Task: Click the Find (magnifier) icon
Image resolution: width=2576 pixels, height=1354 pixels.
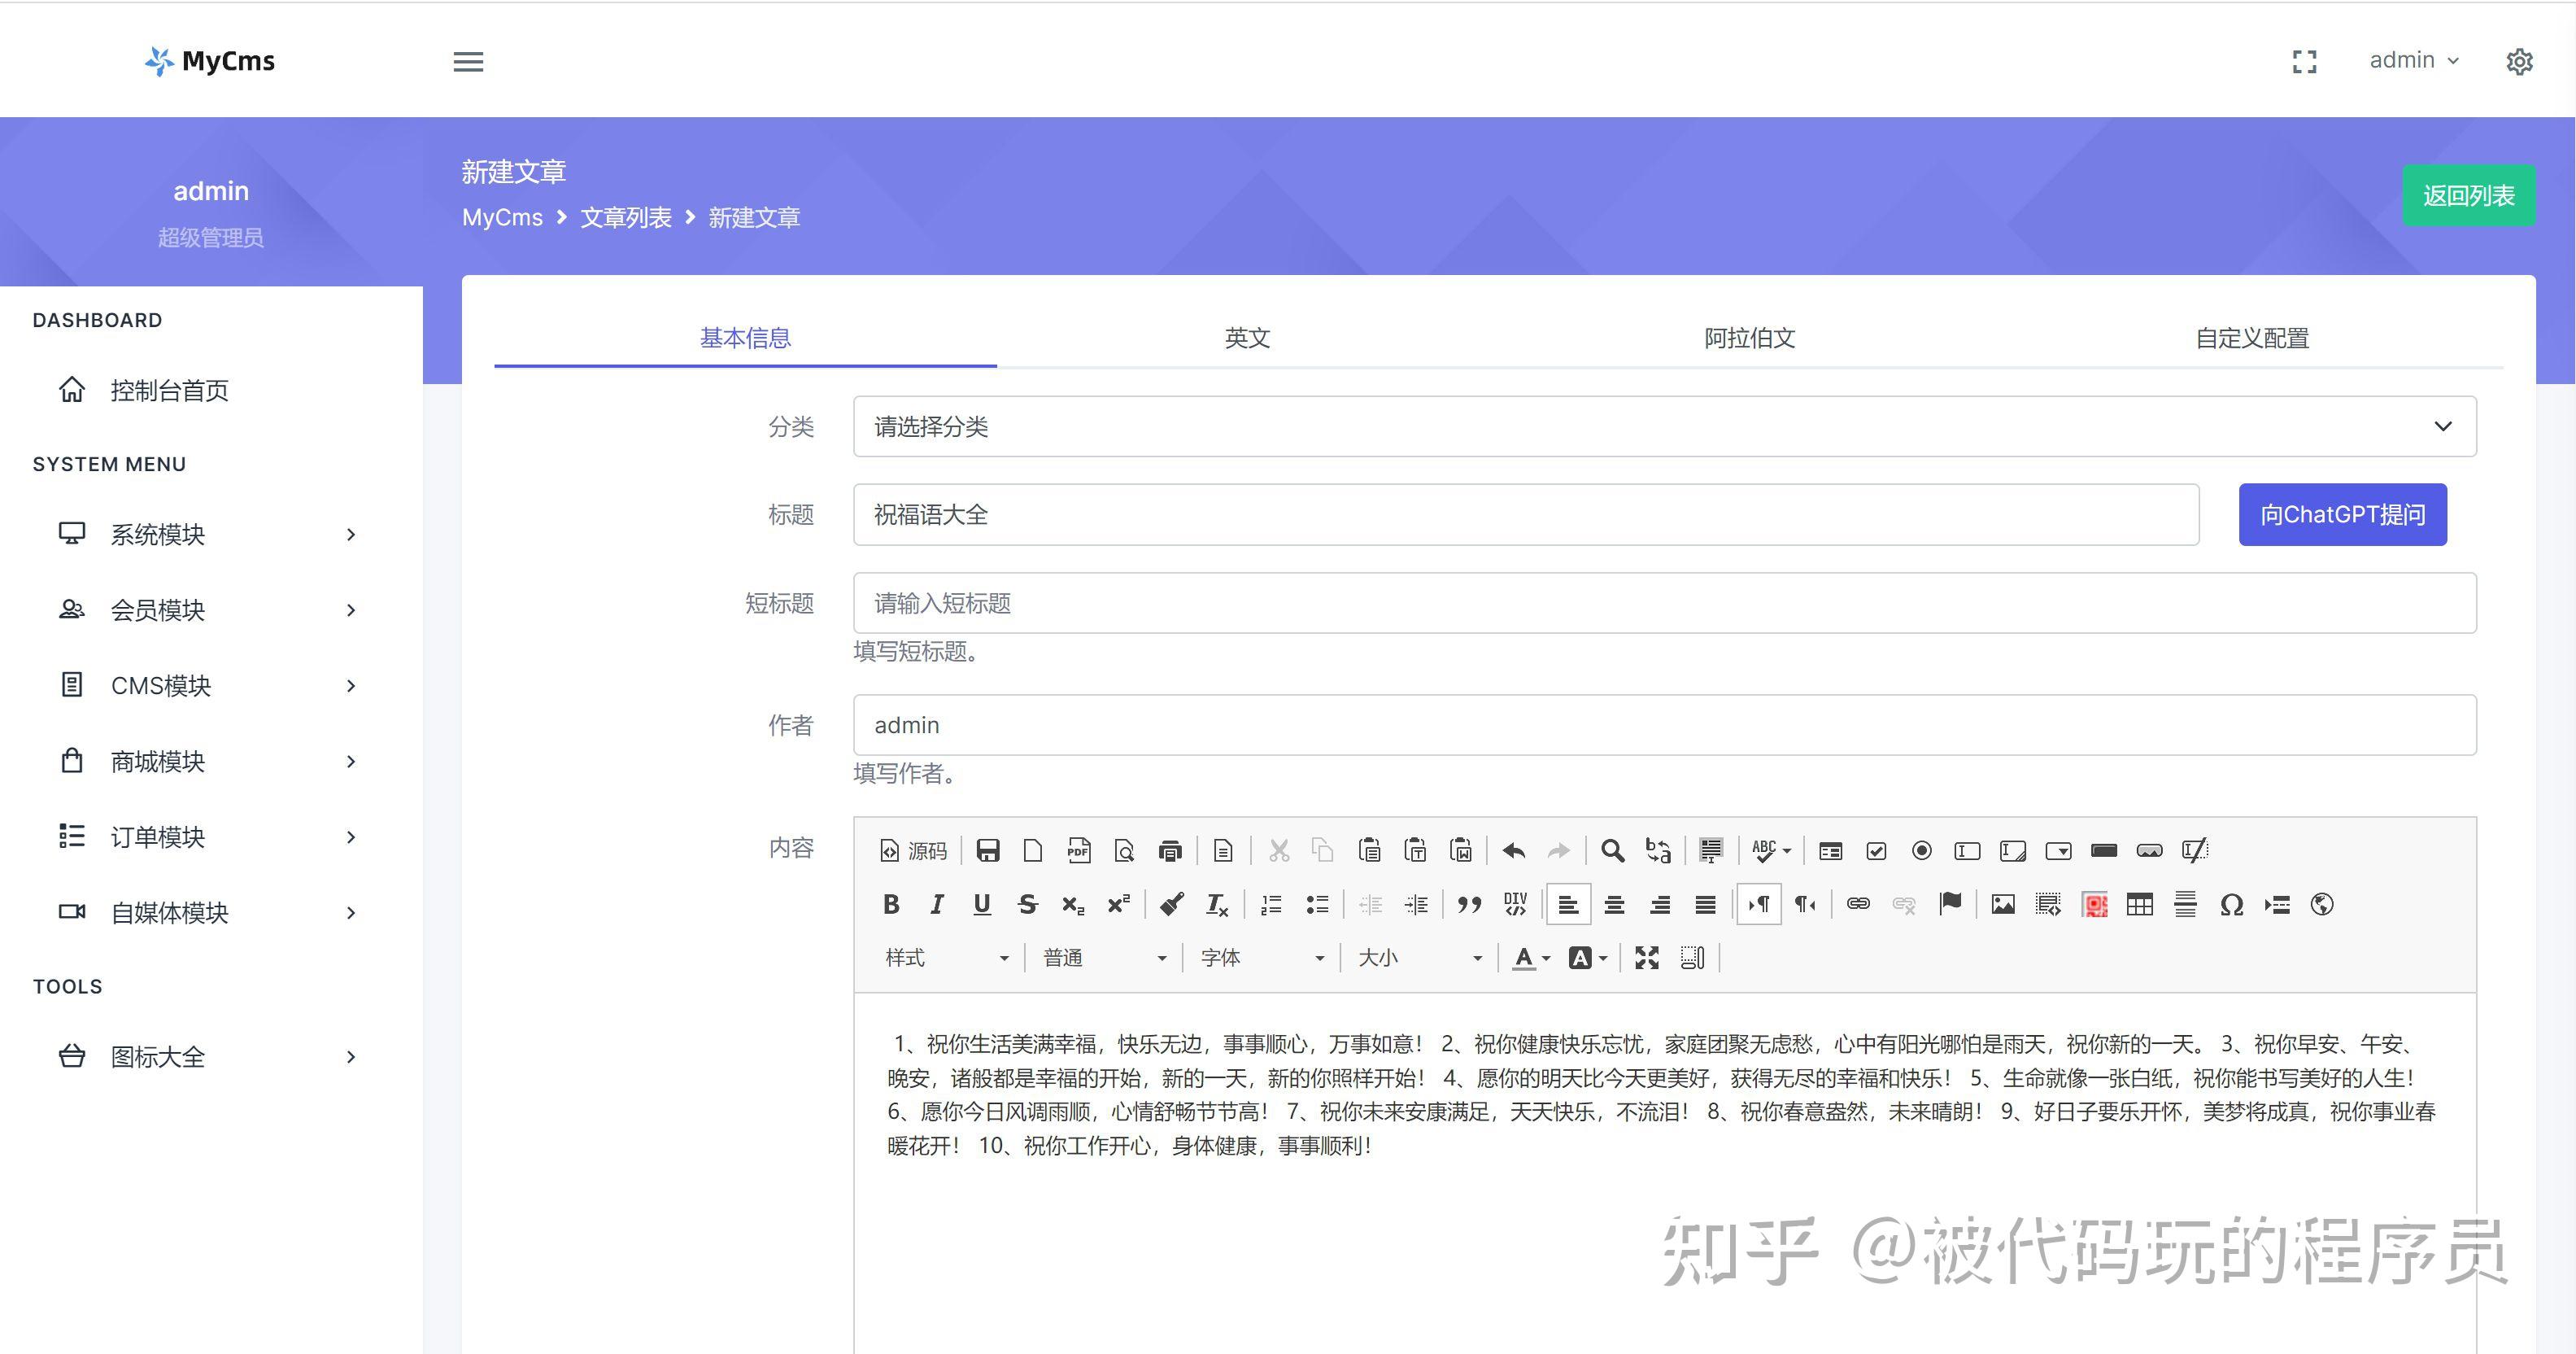Action: (1612, 850)
